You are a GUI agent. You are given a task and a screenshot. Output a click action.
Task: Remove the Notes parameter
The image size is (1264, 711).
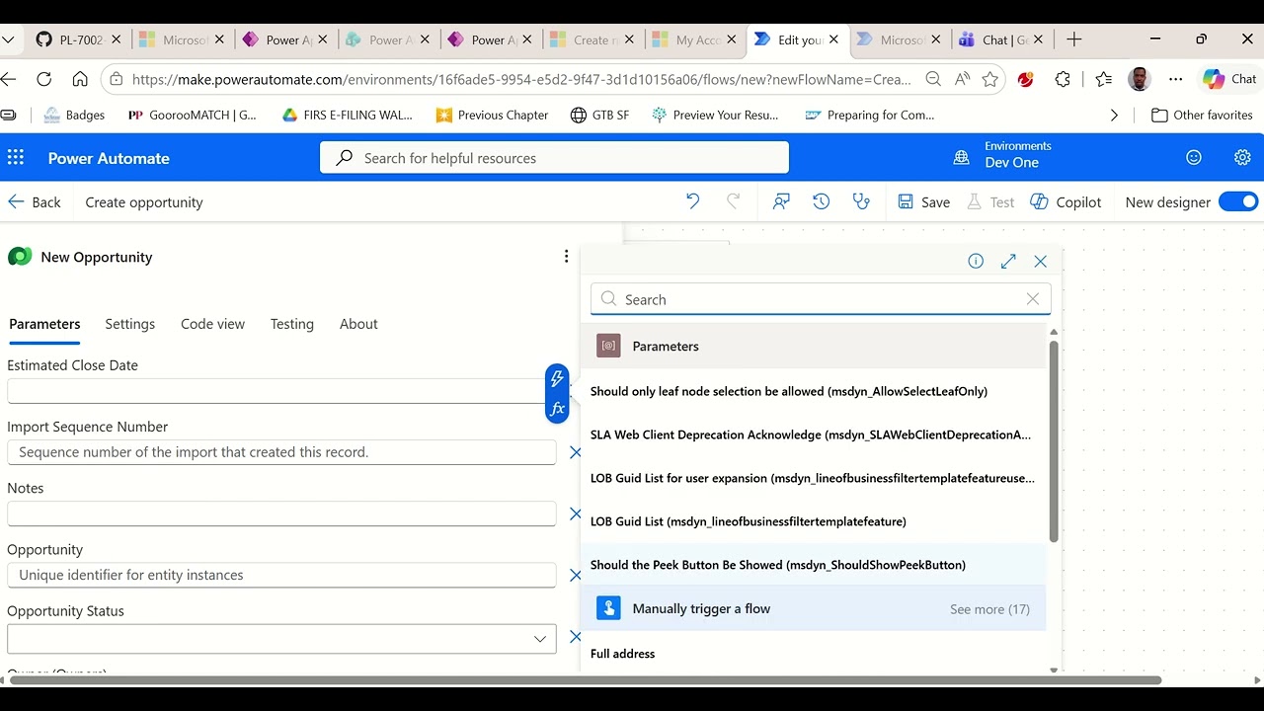coord(576,513)
